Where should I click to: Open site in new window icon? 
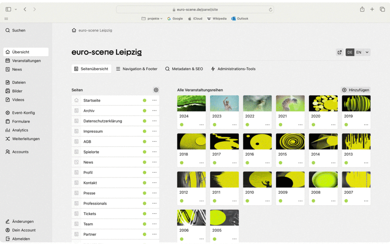(339, 53)
